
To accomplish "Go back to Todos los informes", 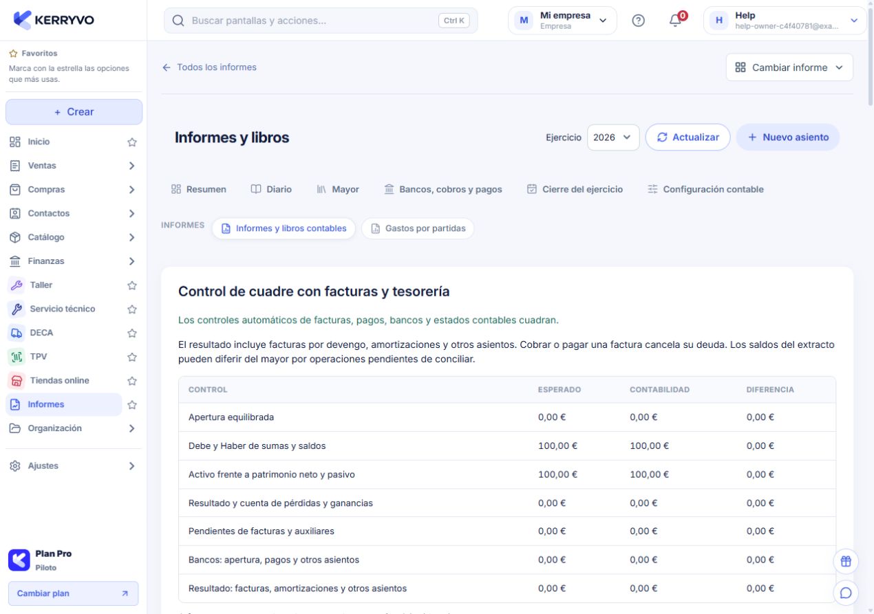I will click(209, 67).
